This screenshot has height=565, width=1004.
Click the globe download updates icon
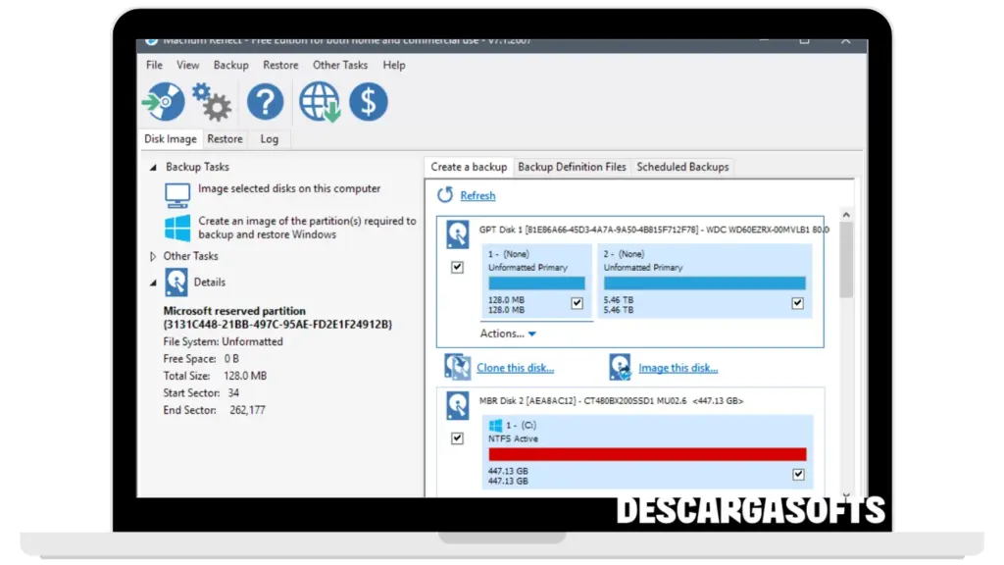point(319,102)
